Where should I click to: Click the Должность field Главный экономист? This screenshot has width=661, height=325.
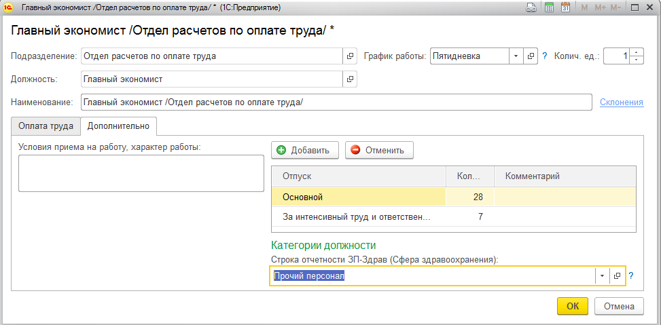tap(212, 79)
